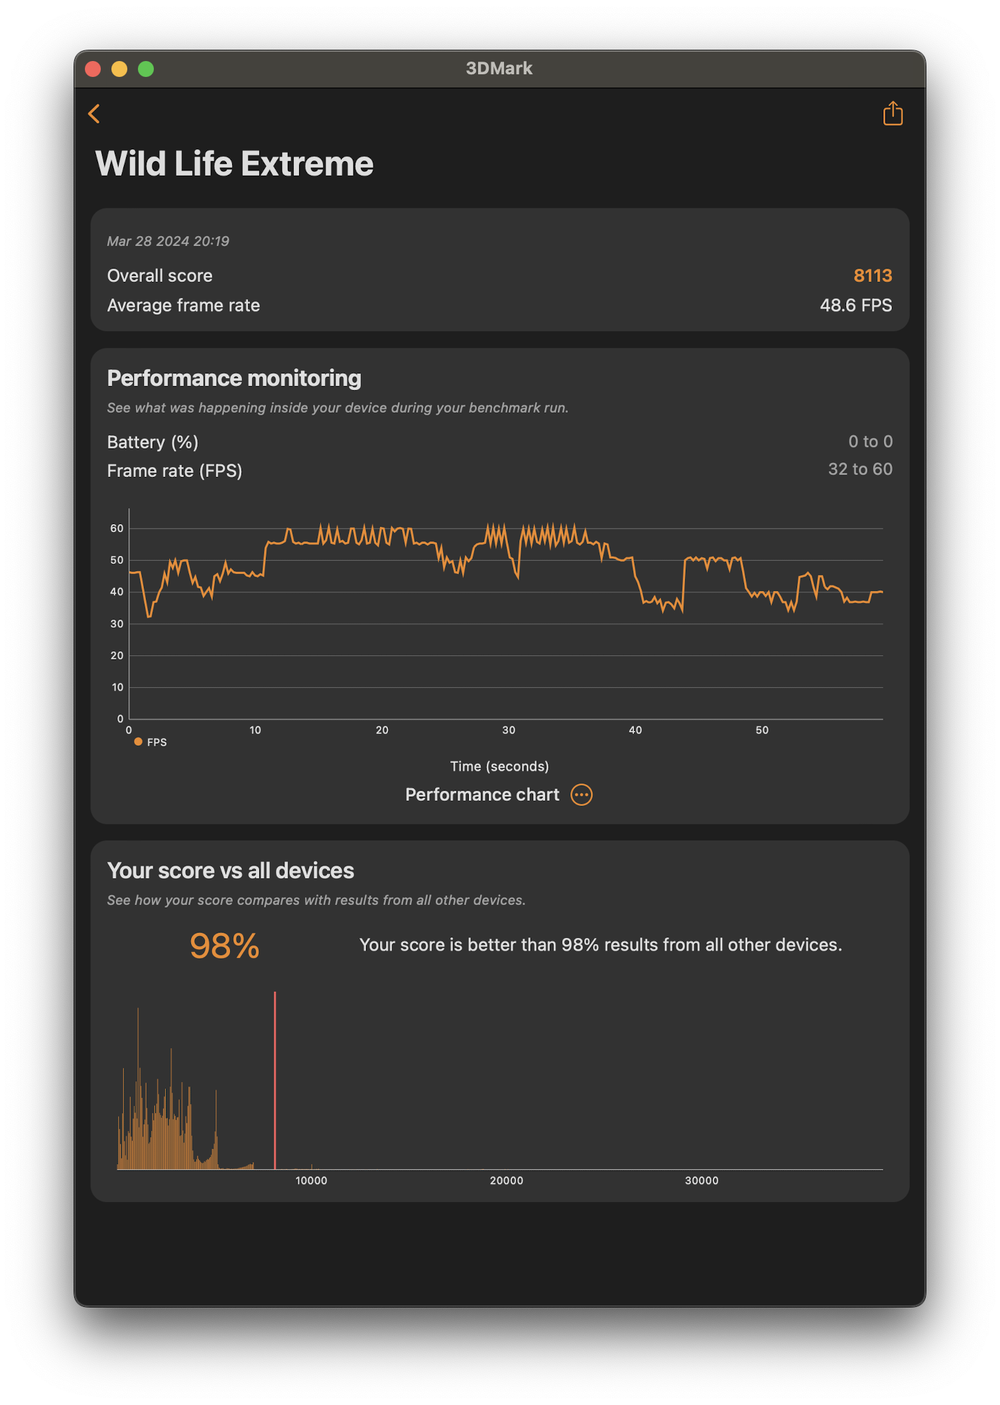Viewport: 1000px width, 1405px height.
Task: Click the Performance chart label
Action: coord(482,794)
